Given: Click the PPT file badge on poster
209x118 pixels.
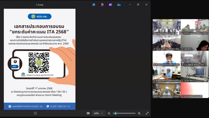Looking at the screenshot, I should (15, 64).
